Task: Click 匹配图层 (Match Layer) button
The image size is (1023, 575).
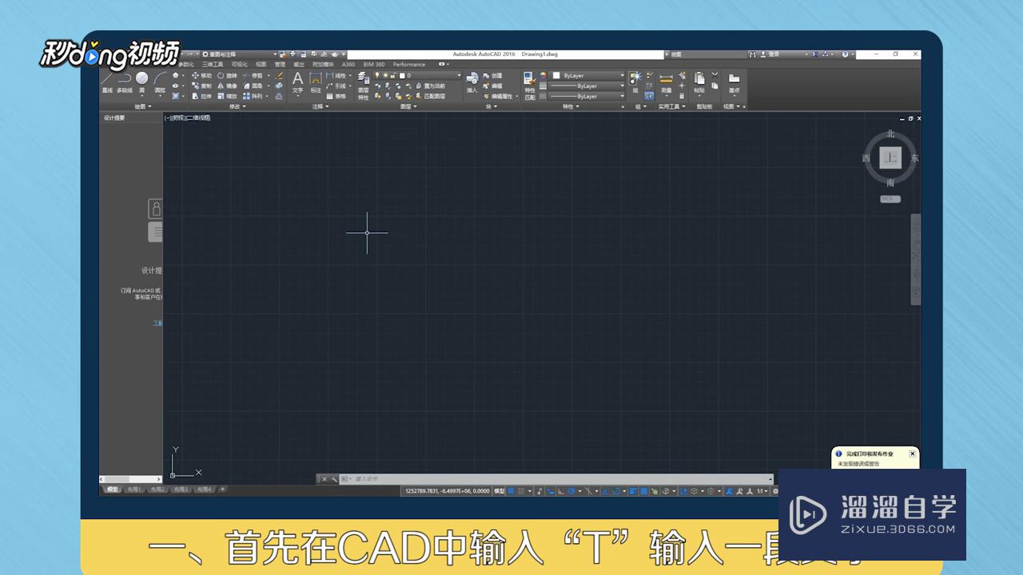Action: tap(430, 96)
